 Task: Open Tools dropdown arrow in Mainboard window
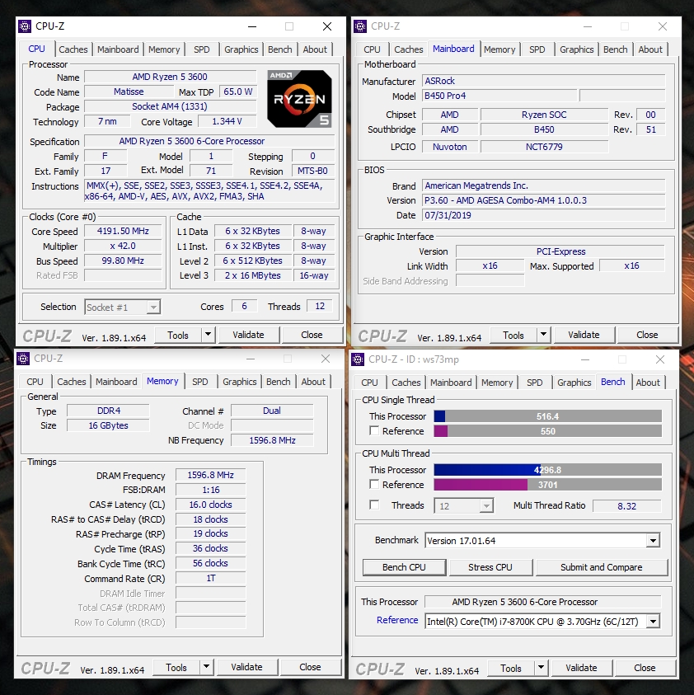[544, 335]
